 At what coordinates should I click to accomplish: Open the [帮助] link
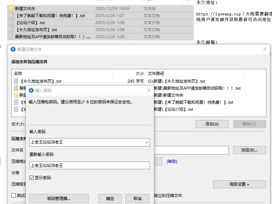[x=172, y=161]
